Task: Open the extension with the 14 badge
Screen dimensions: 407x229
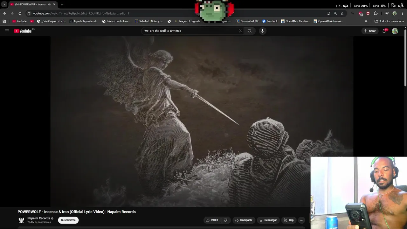Action: (x=360, y=13)
